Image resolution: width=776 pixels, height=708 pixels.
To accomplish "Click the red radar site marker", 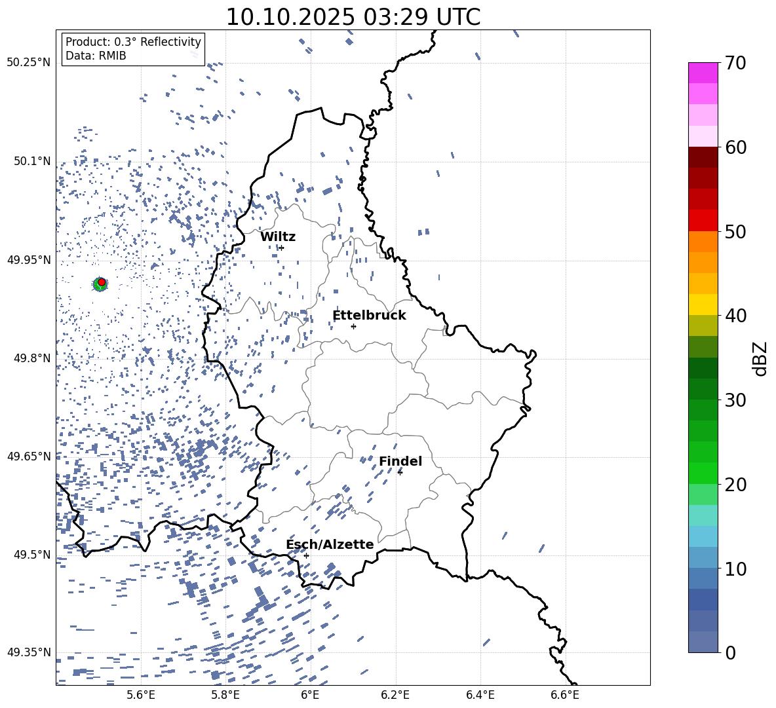I will (x=102, y=282).
